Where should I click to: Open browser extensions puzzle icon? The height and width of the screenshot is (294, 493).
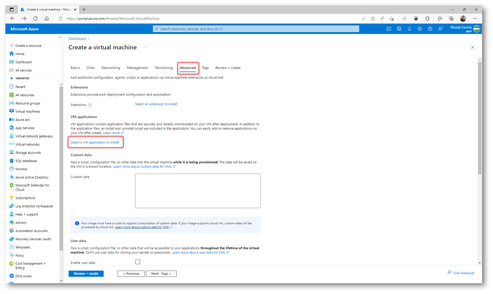(427, 19)
